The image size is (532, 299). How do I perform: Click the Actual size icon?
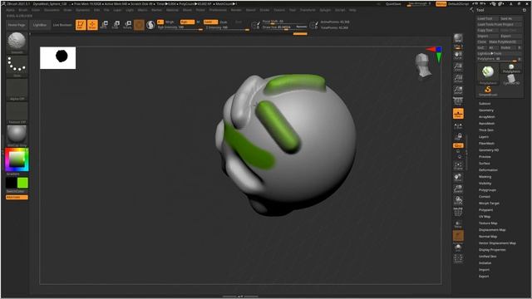click(x=458, y=79)
